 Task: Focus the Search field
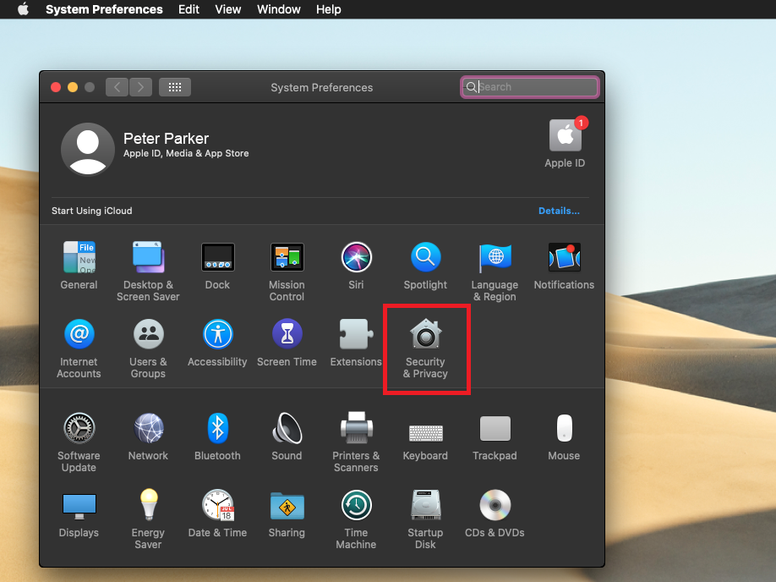534,87
